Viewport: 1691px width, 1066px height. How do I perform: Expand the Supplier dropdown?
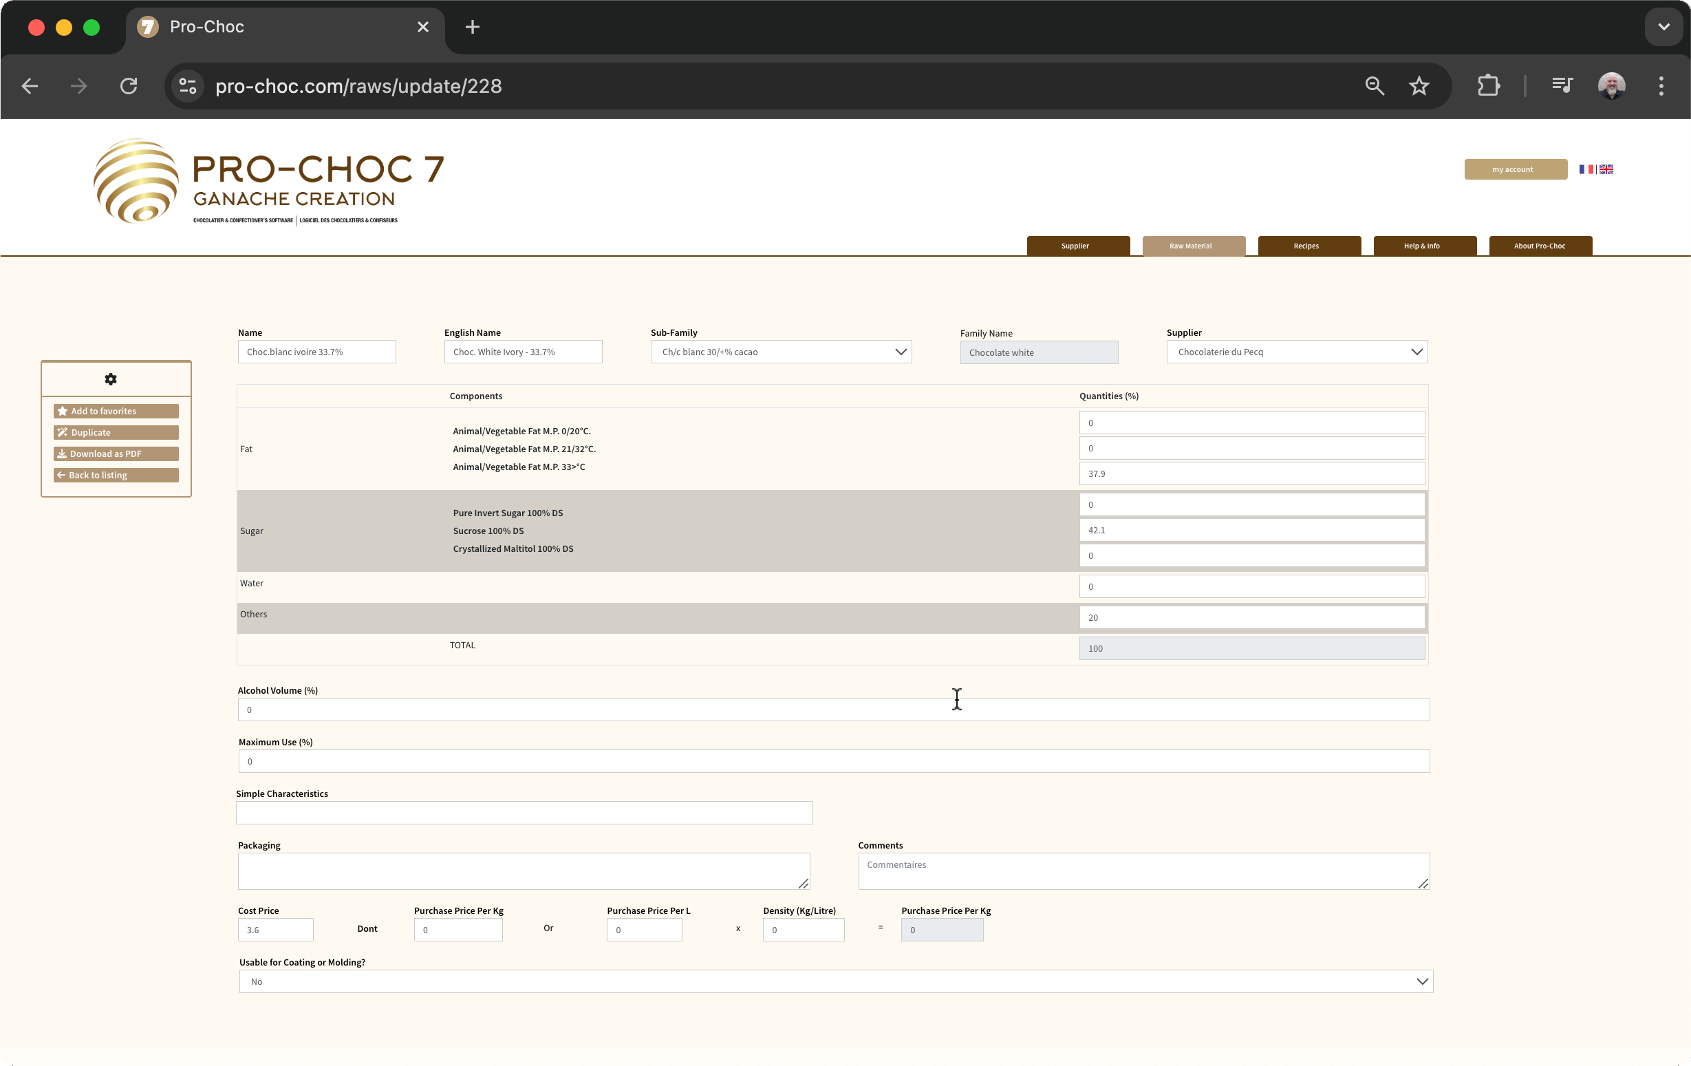1296,352
